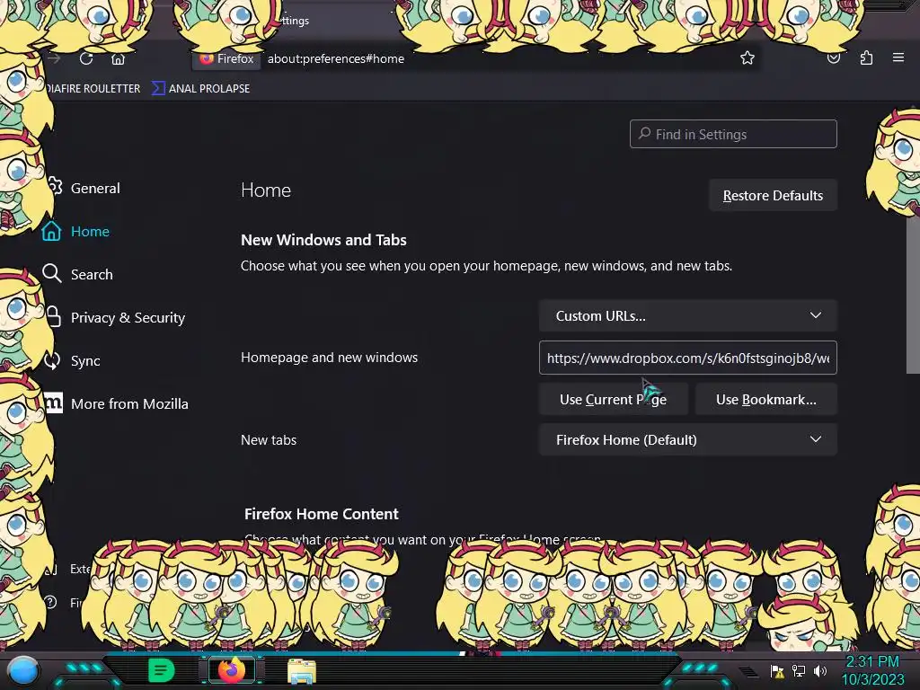This screenshot has height=690, width=920.
Task: Open the Privacy & Security category
Action: click(x=115, y=317)
